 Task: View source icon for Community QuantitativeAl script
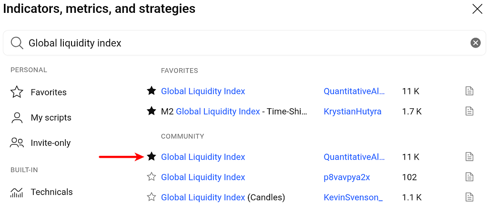pos(469,156)
